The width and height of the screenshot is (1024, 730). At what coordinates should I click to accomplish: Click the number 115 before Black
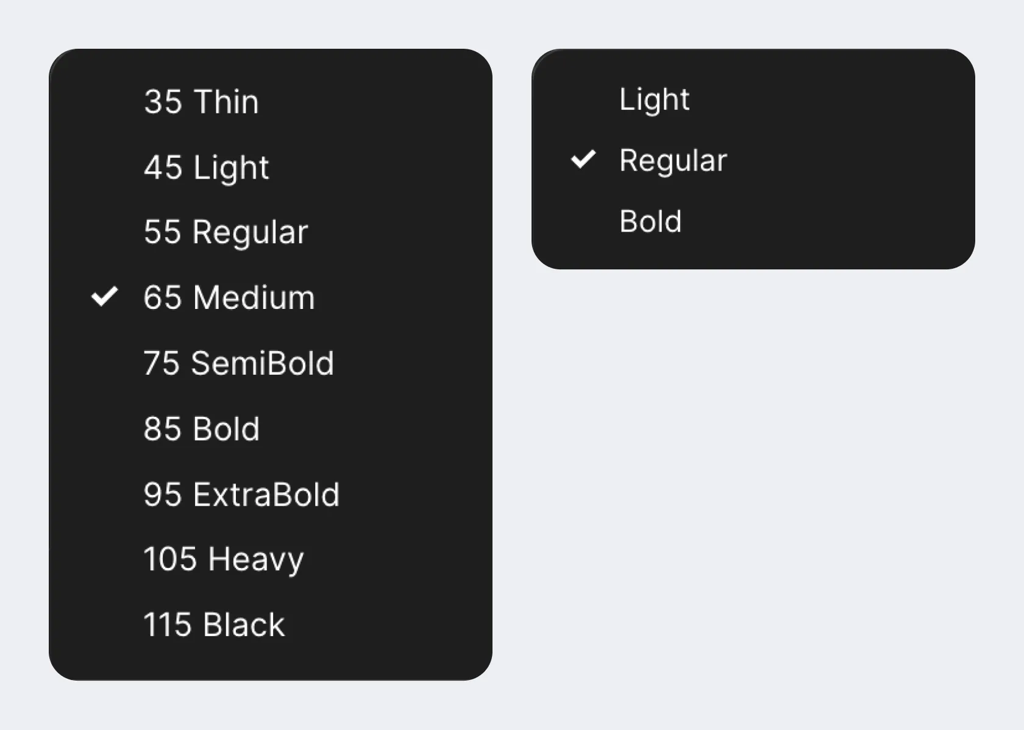pos(168,625)
